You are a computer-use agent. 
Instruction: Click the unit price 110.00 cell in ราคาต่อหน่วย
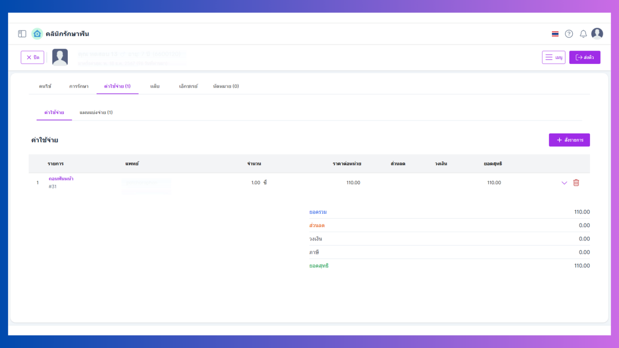pos(353,183)
